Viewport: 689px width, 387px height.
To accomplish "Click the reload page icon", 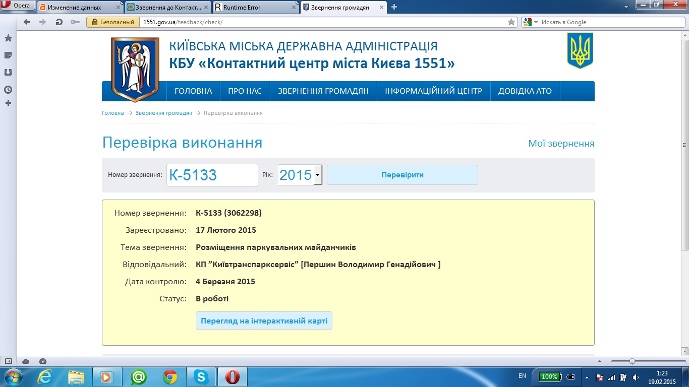I will pos(59,22).
